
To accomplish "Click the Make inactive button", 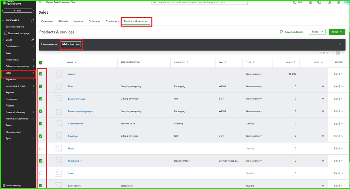I will coord(71,44).
